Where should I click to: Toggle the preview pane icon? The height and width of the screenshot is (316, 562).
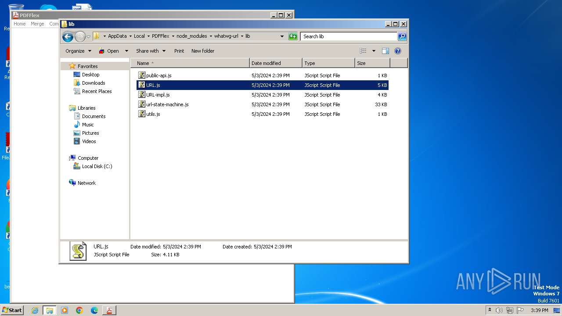coord(385,51)
